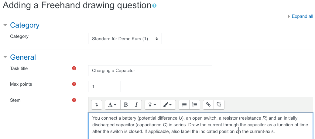Viewport: 315px width, 139px height.
Task: Click the General section heading
Action: 23,57
